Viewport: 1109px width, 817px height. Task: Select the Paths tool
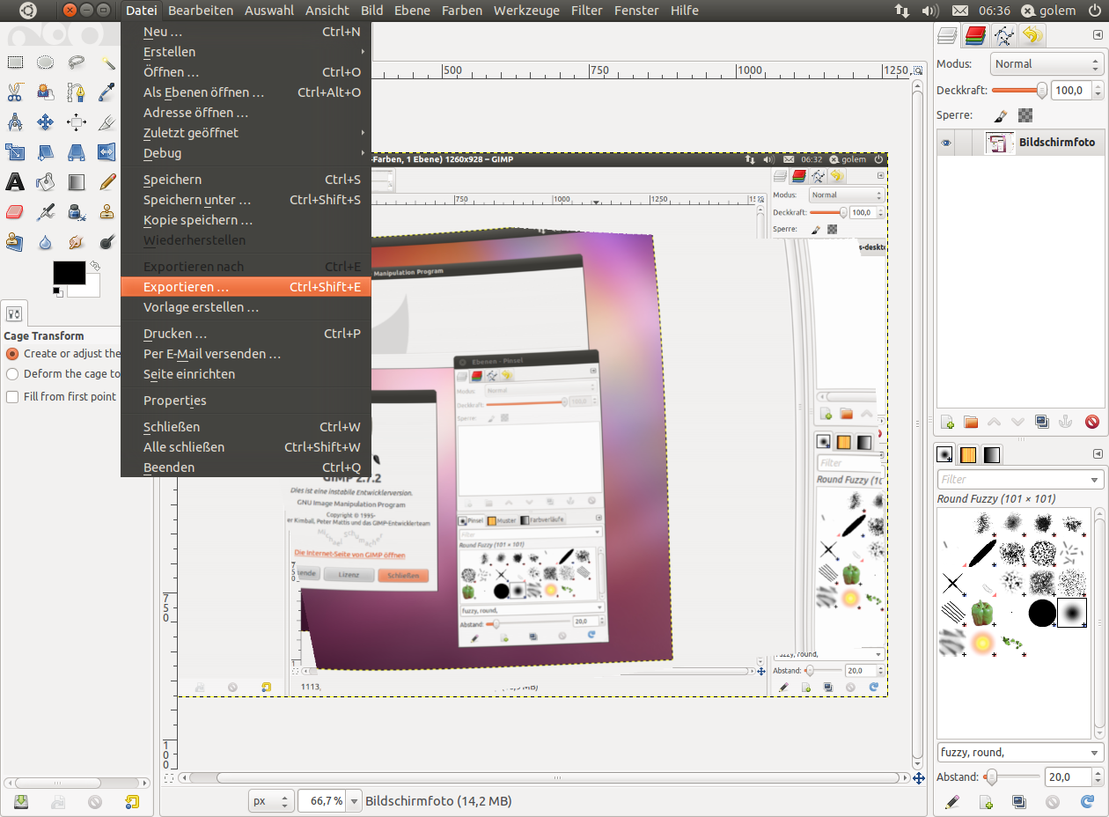(76, 92)
